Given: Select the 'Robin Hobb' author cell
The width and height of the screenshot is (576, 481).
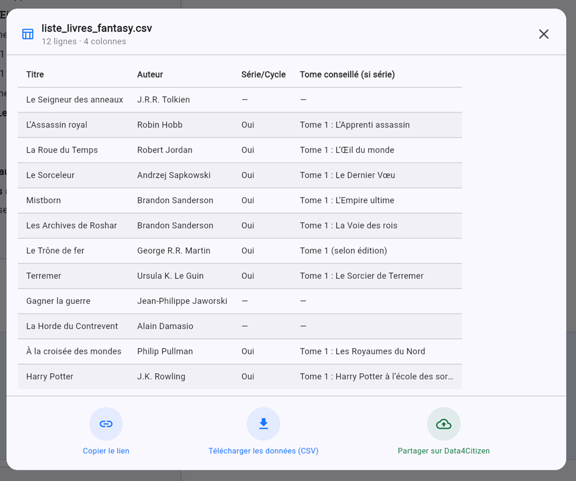Looking at the screenshot, I should point(160,125).
